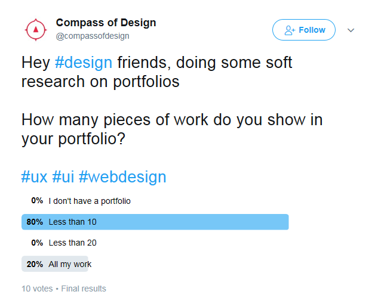Click the '10 votes' count text
Viewport: 378px width, 304px height.
point(36,289)
